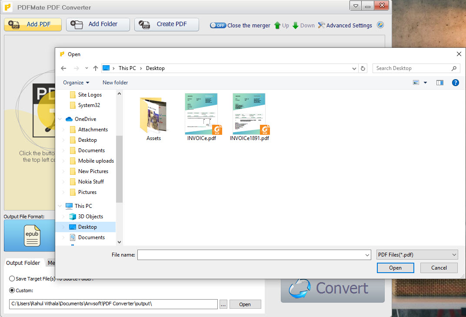The width and height of the screenshot is (466, 317).
Task: Expand the address bar history dropdown
Action: click(x=354, y=68)
